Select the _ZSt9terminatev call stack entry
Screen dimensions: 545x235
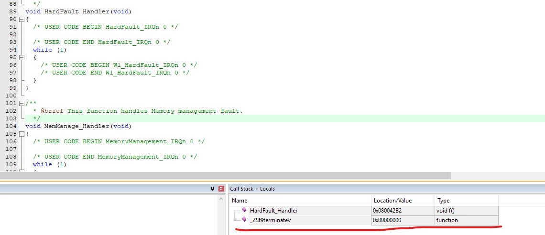point(364,220)
